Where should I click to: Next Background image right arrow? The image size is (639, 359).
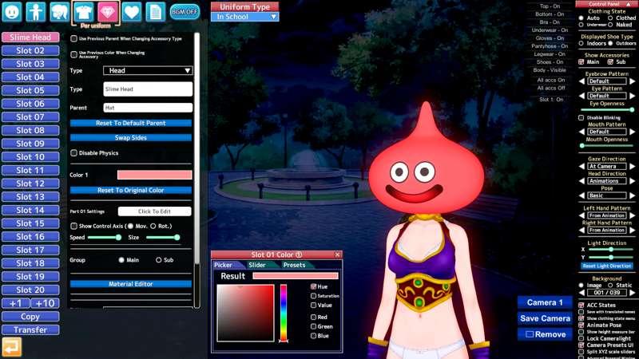(632, 293)
